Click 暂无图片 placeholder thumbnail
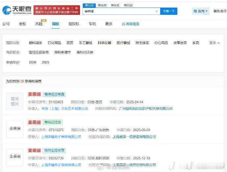The width and height of the screenshot is (227, 172). 15,101
